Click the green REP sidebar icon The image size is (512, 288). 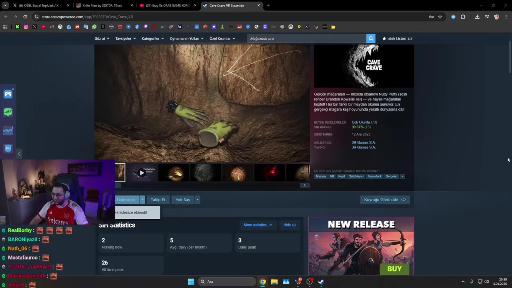click(x=8, y=112)
